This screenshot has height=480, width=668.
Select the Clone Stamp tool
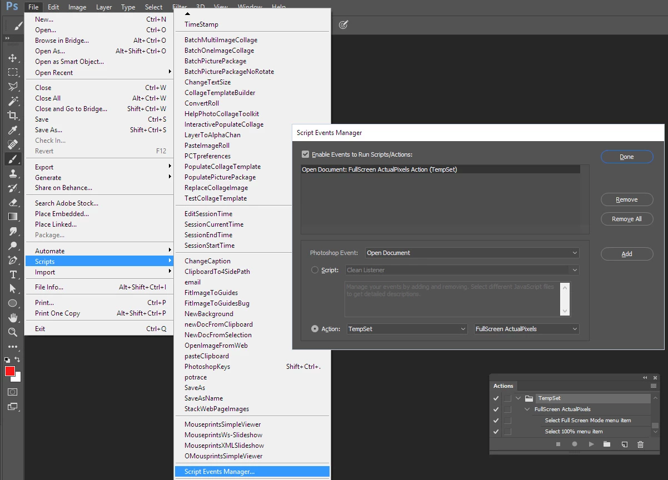click(x=12, y=173)
